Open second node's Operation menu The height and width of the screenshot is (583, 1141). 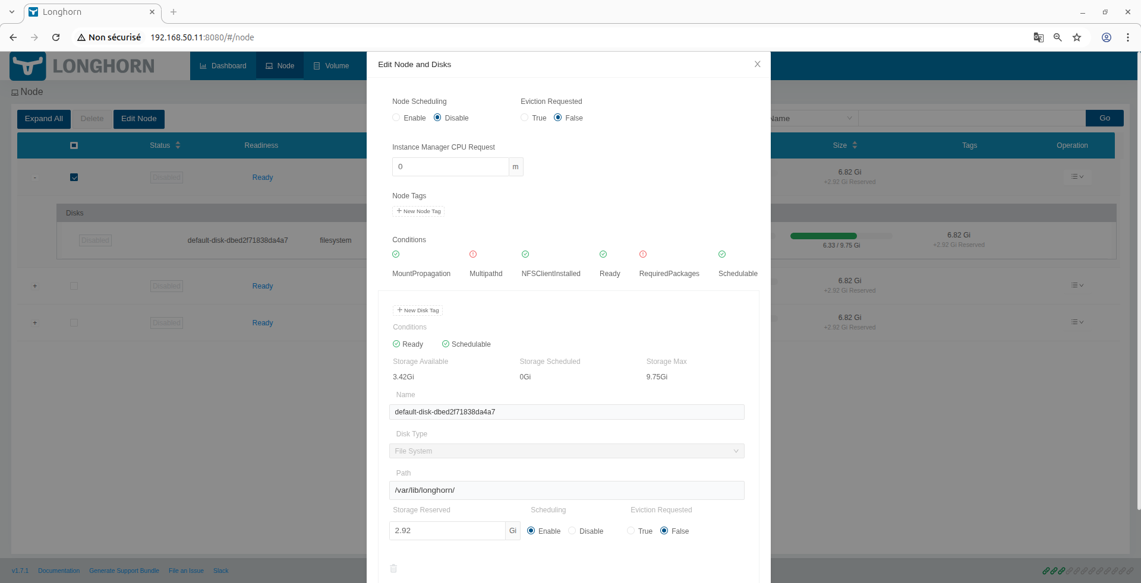point(1077,286)
